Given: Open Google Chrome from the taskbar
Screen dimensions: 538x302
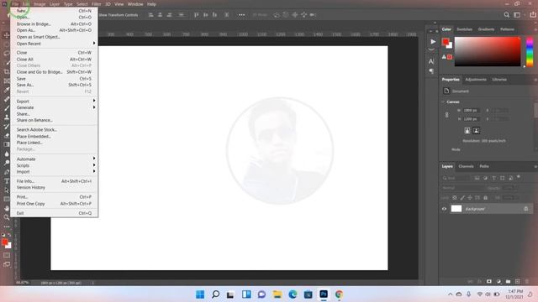Looking at the screenshot, I should pos(339,294).
